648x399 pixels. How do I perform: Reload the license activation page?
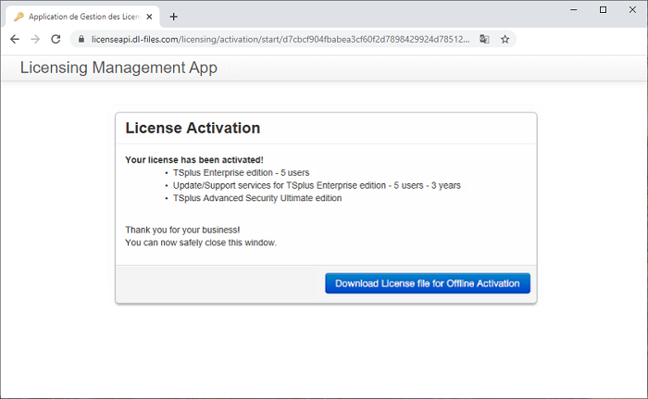pyautogui.click(x=56, y=39)
